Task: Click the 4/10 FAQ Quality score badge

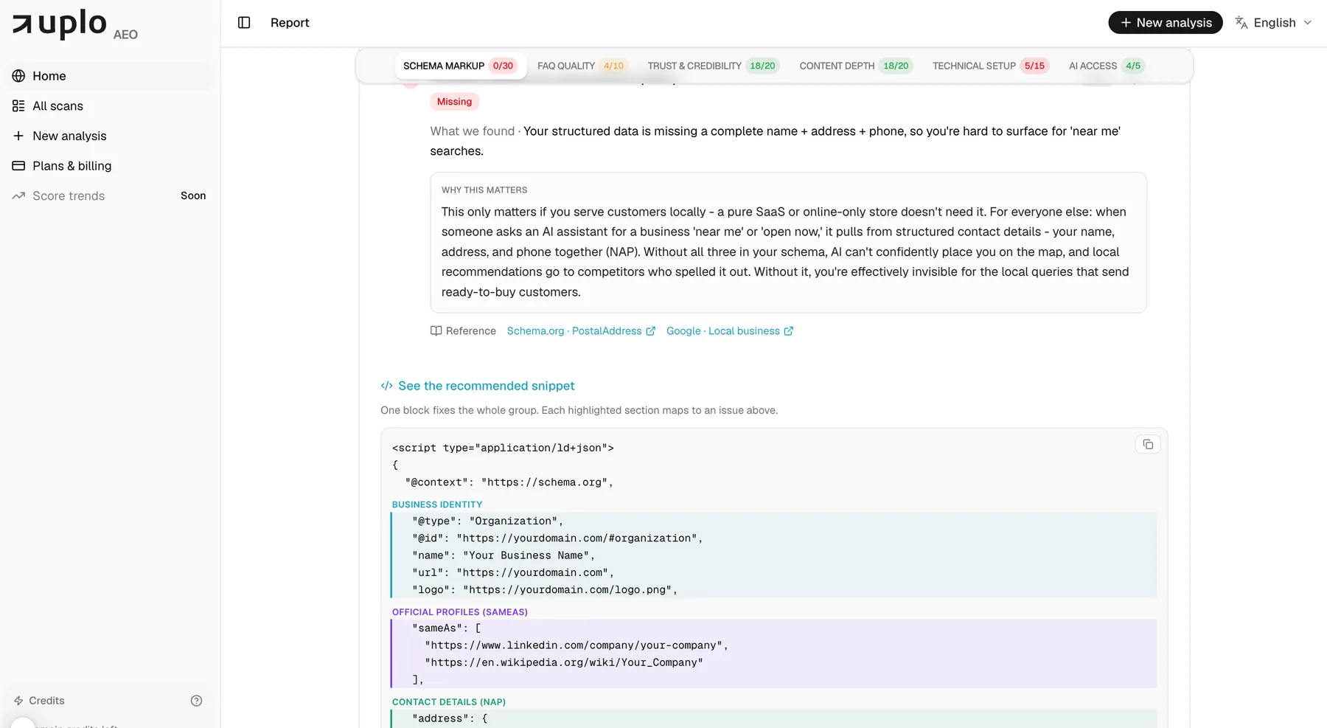Action: point(613,66)
